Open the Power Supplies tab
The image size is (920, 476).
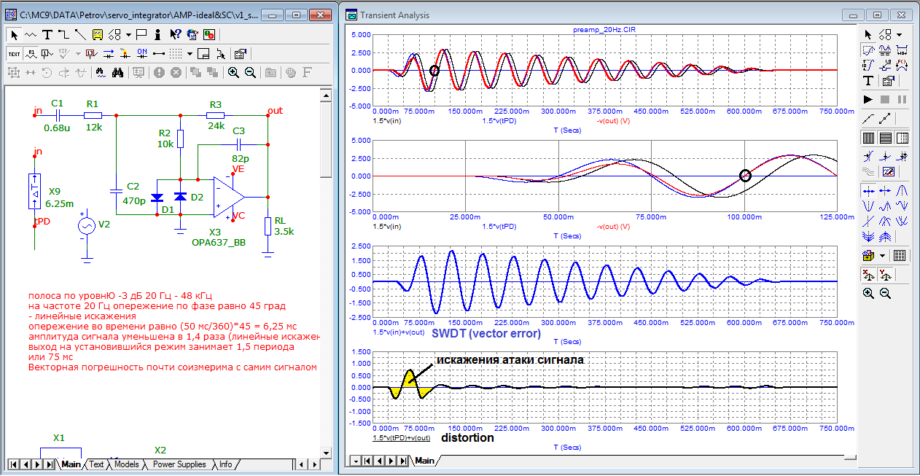(179, 464)
